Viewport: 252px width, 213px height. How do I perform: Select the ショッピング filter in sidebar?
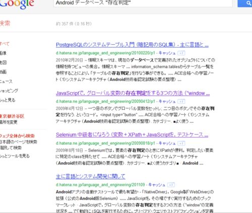pos(9,91)
